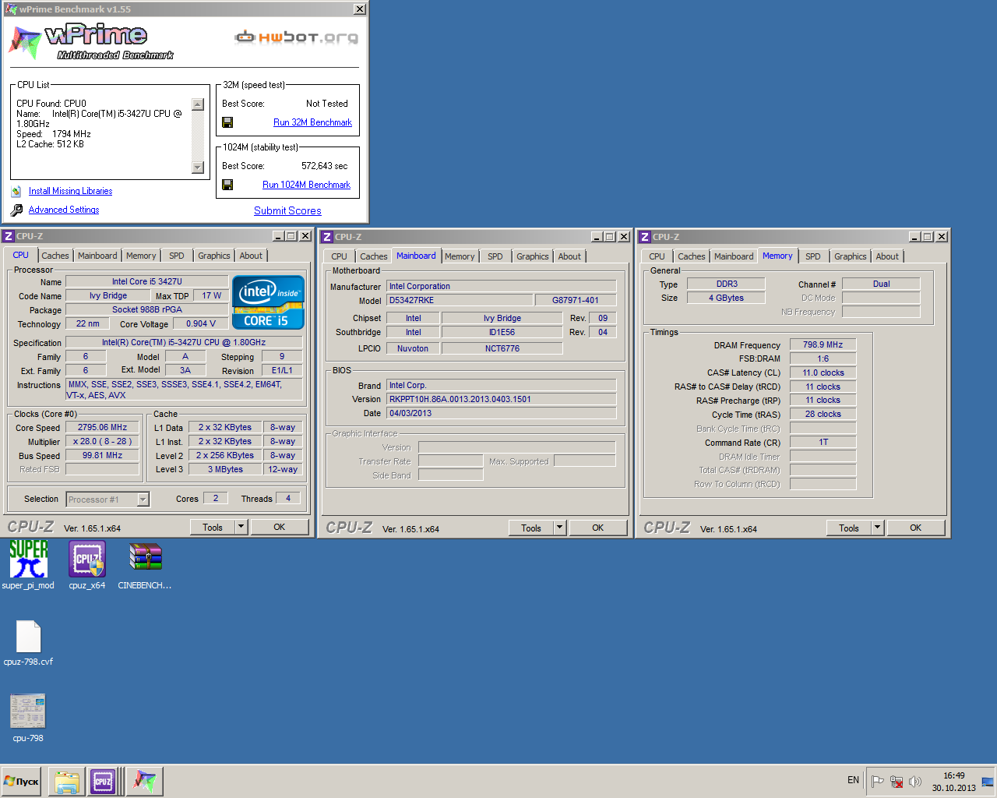997x798 pixels.
Task: Click the Run 1024M Benchmark link
Action: click(306, 185)
